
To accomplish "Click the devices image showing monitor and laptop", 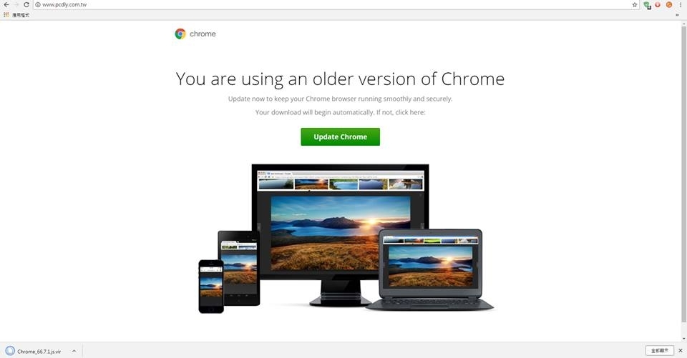I will pos(346,239).
